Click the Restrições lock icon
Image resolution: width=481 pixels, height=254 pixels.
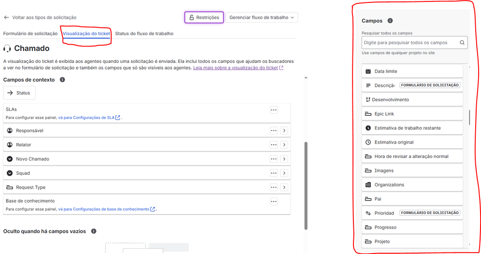192,17
